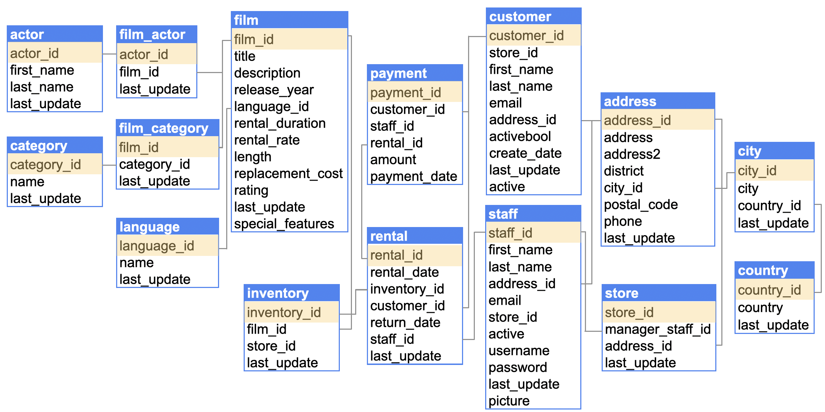Viewport: 825px width, 412px height.
Task: Select staff_id key in staff table
Action: (510, 233)
